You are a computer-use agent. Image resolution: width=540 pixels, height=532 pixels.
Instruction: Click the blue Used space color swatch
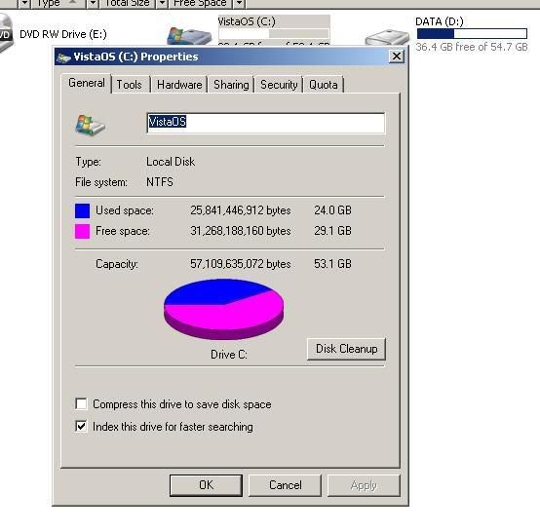tap(82, 210)
